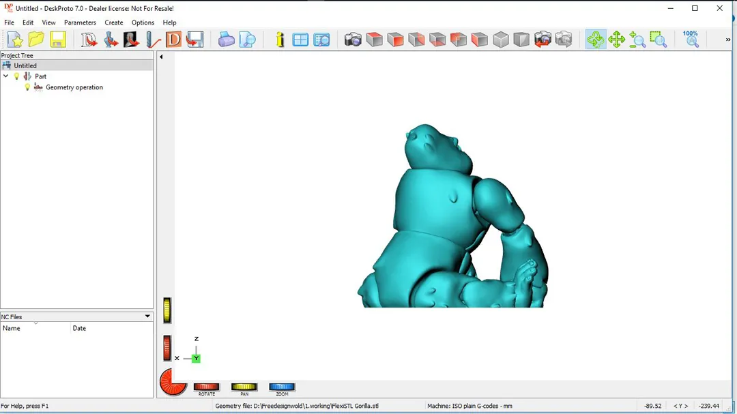Collapse the side panel with the black triangle

tap(161, 57)
